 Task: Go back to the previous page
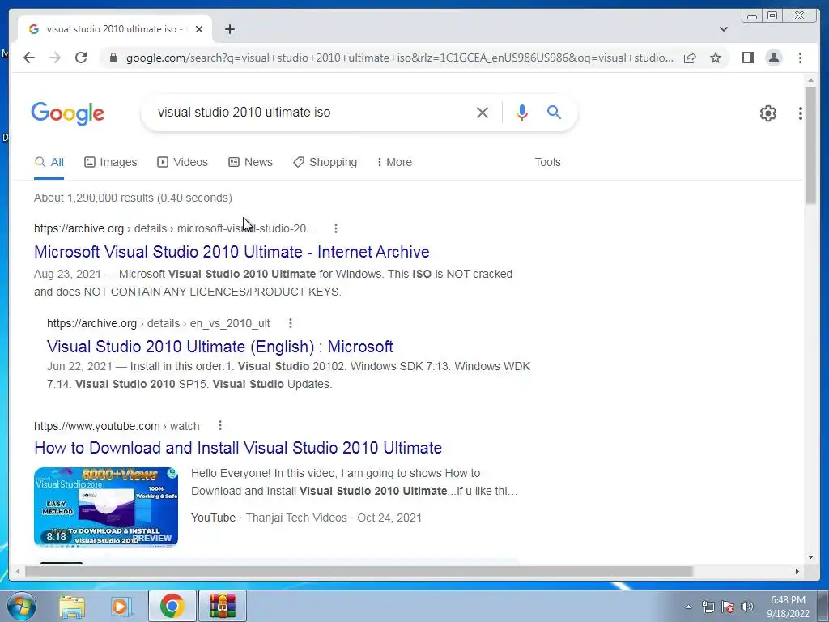(29, 58)
